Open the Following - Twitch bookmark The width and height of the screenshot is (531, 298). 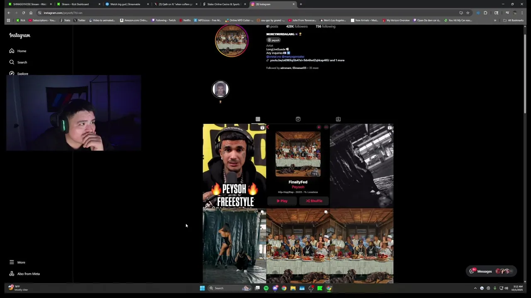(x=164, y=20)
